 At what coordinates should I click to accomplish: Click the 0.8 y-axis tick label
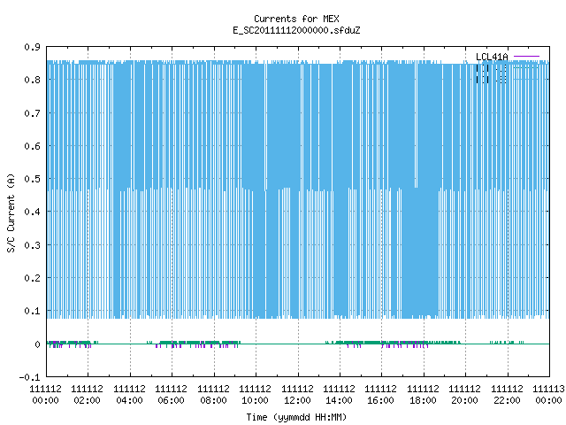(32, 80)
